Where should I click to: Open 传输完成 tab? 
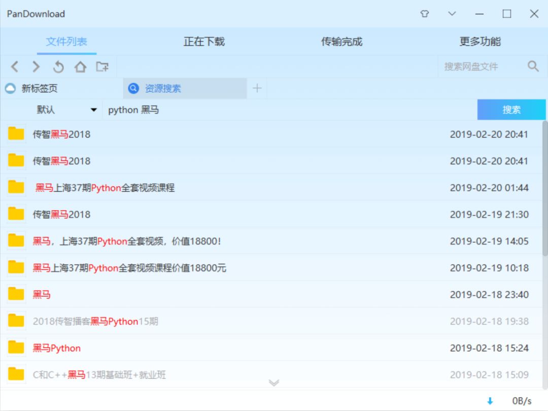tap(341, 42)
